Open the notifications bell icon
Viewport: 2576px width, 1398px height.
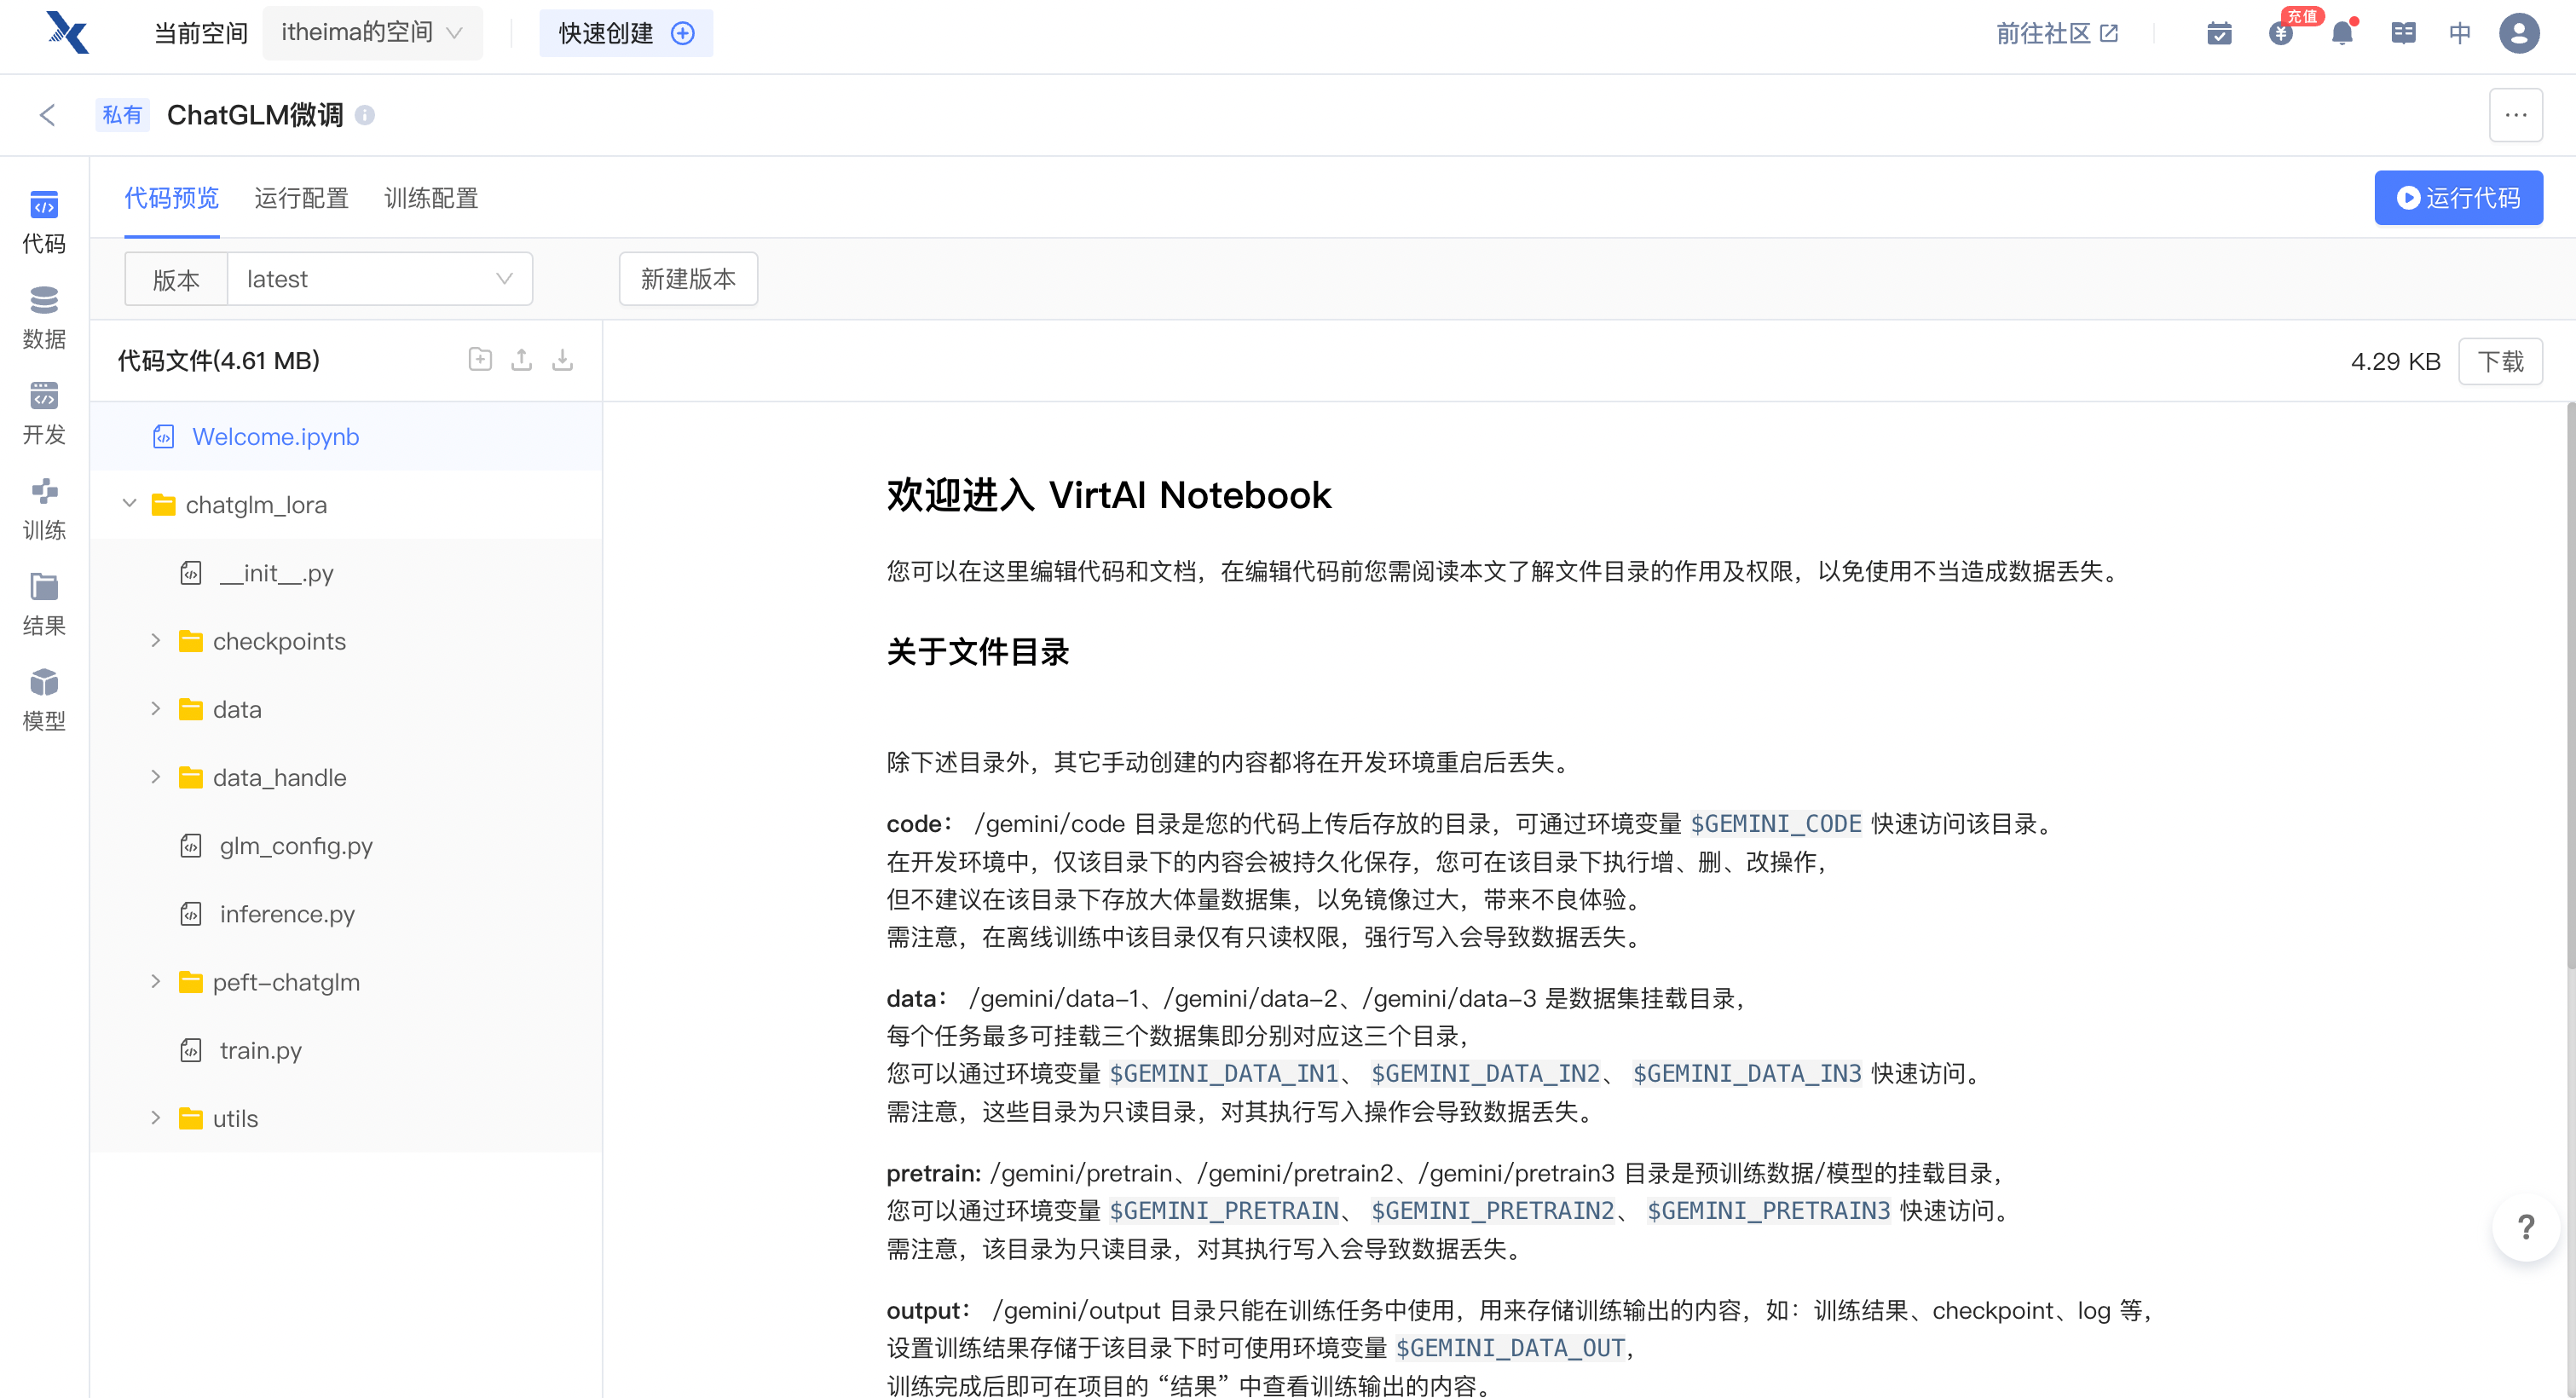click(2342, 34)
